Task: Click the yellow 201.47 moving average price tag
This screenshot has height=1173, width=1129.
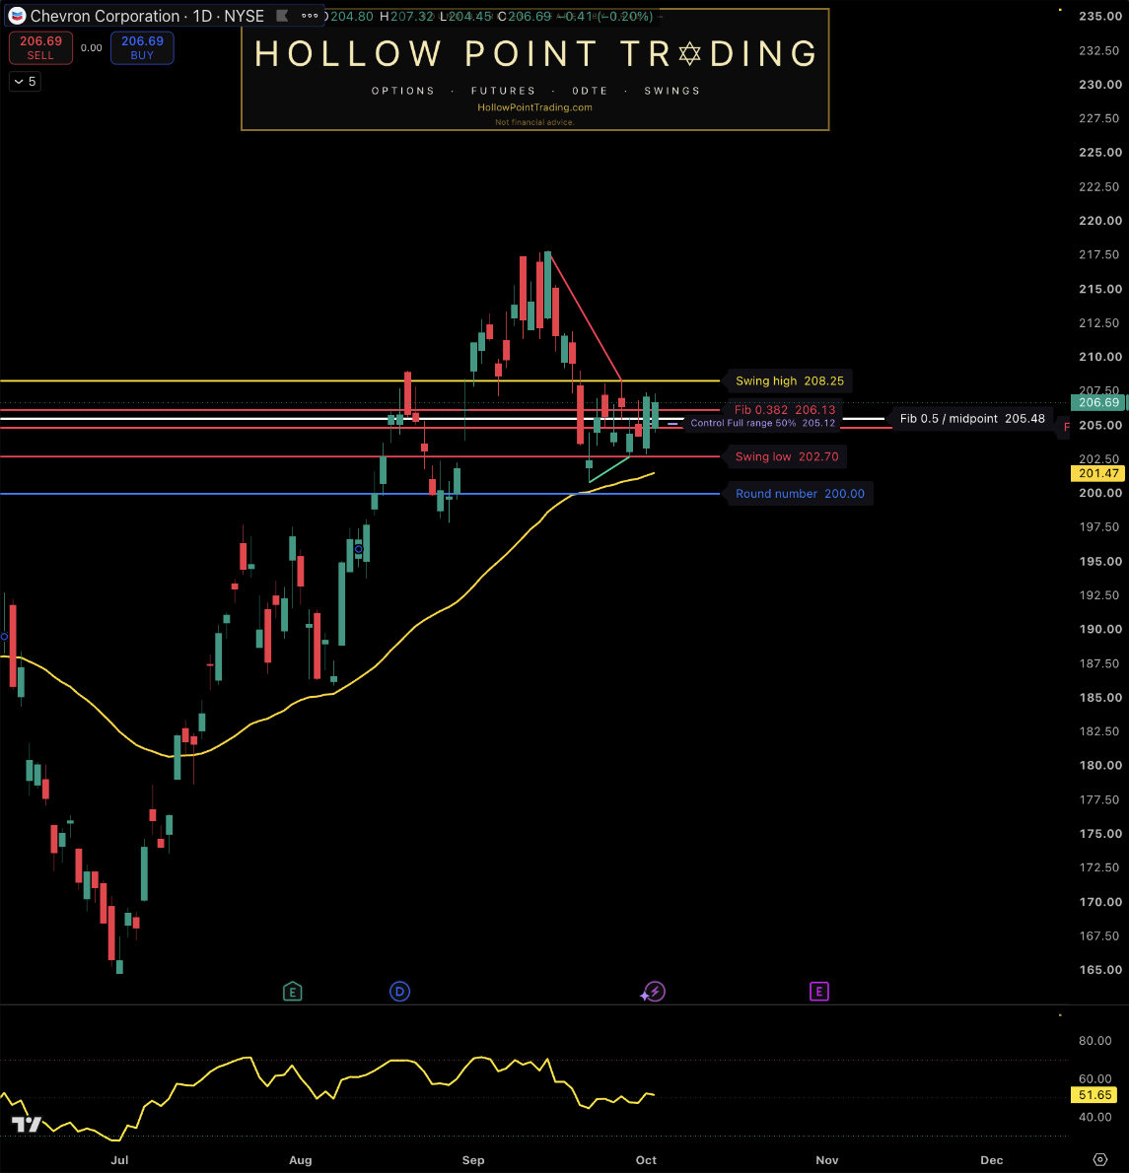Action: coord(1098,473)
